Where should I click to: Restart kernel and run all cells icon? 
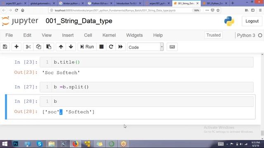(120, 47)
